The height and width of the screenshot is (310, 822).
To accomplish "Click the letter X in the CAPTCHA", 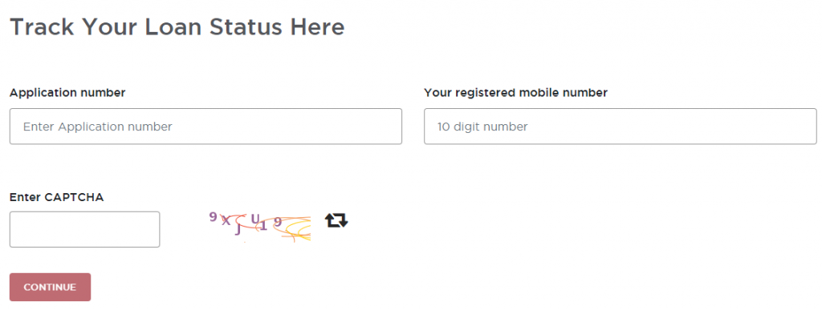I will pyautogui.click(x=226, y=220).
